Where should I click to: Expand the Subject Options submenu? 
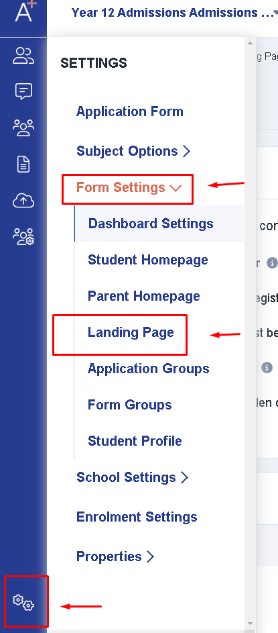[x=133, y=152]
